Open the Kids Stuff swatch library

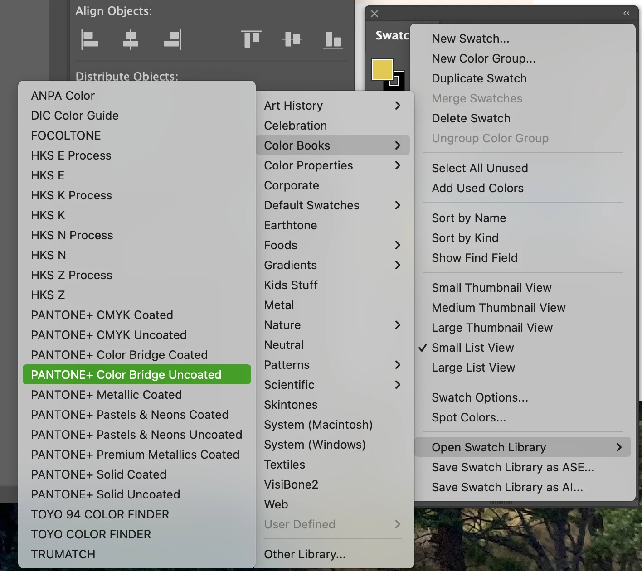point(333,285)
